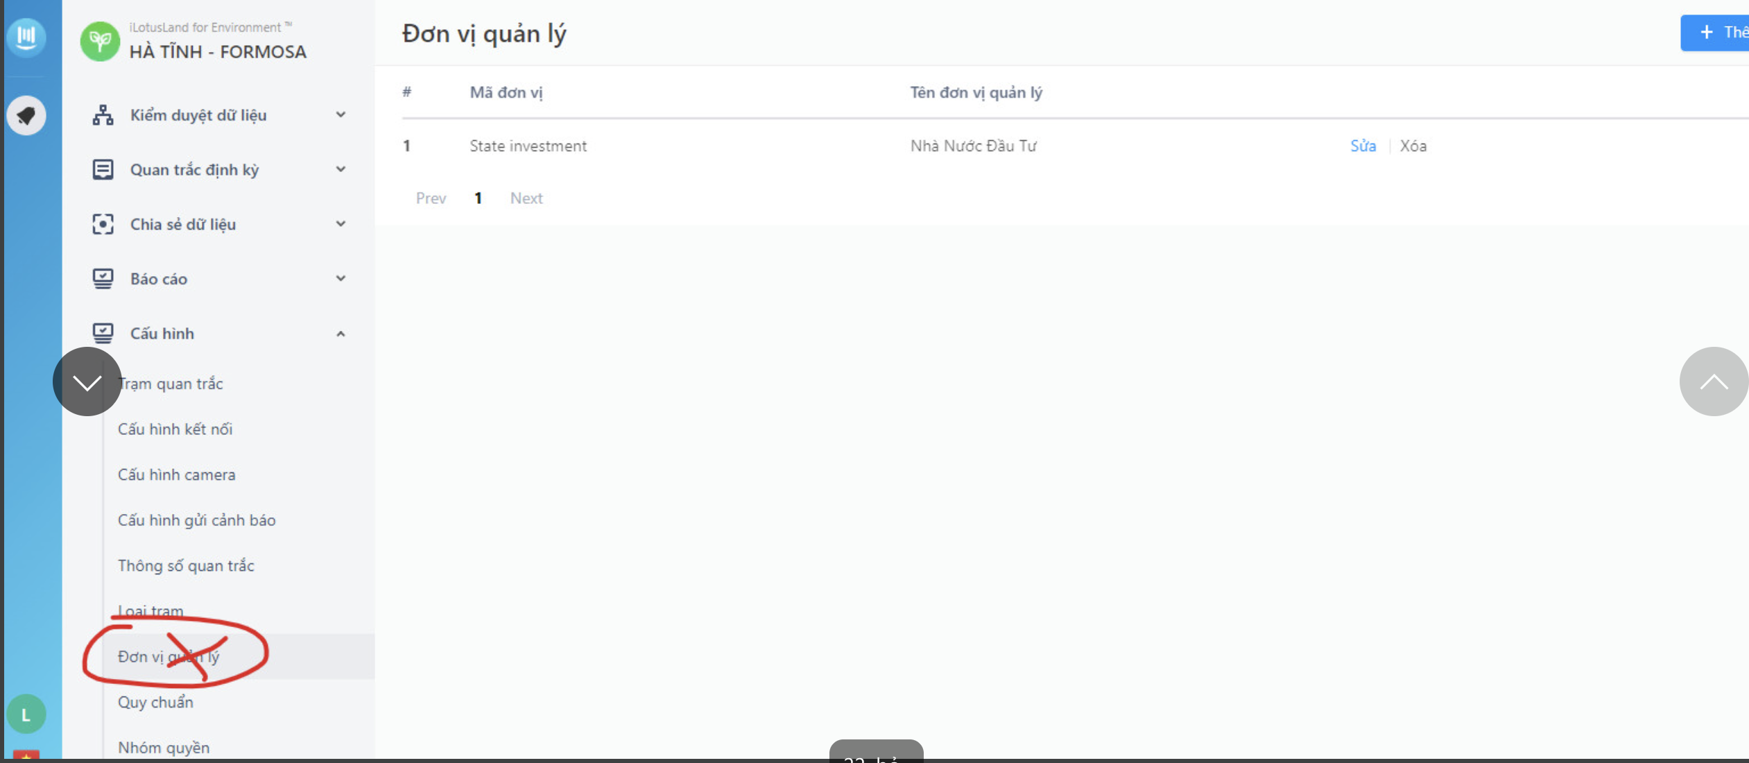The height and width of the screenshot is (763, 1749).
Task: Expand the Báo cáo chevron
Action: [341, 279]
